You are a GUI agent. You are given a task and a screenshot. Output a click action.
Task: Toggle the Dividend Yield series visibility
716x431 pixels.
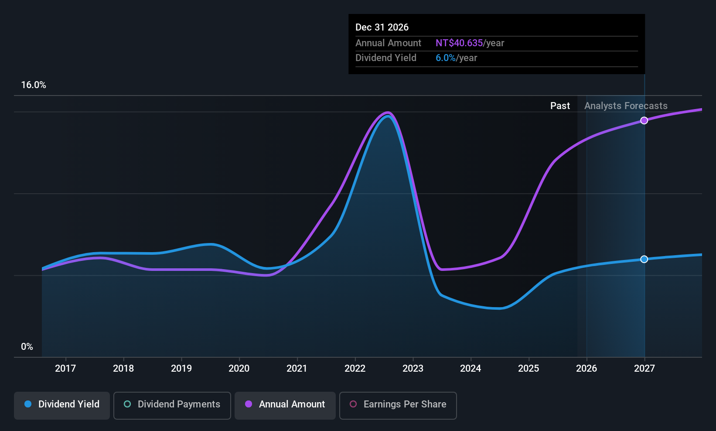[x=61, y=404]
